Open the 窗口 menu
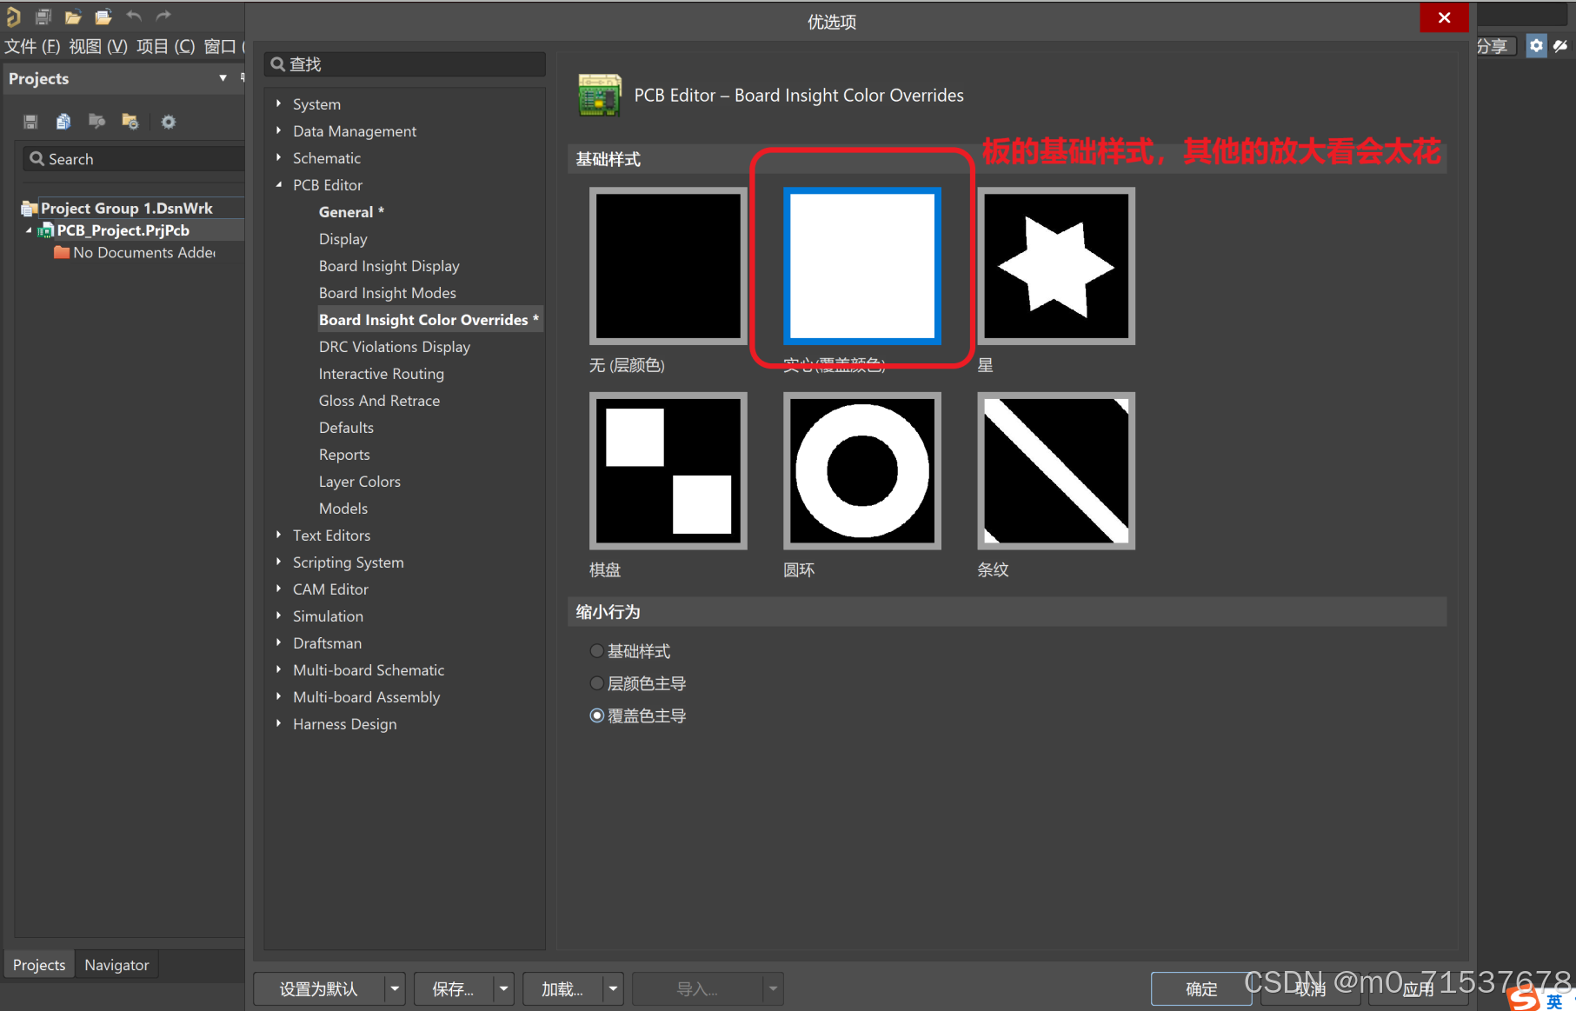1576x1011 pixels. pyautogui.click(x=223, y=46)
